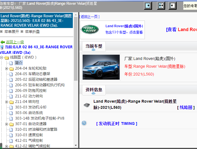Click the left tree vertical scrollbar thumb

pos(76,49)
